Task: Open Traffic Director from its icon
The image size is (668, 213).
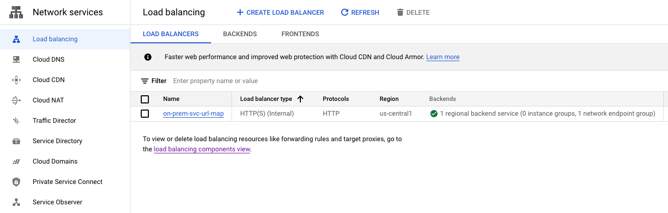Action: click(x=16, y=121)
